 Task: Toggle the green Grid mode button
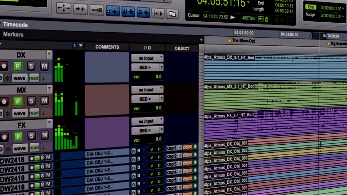311,7
